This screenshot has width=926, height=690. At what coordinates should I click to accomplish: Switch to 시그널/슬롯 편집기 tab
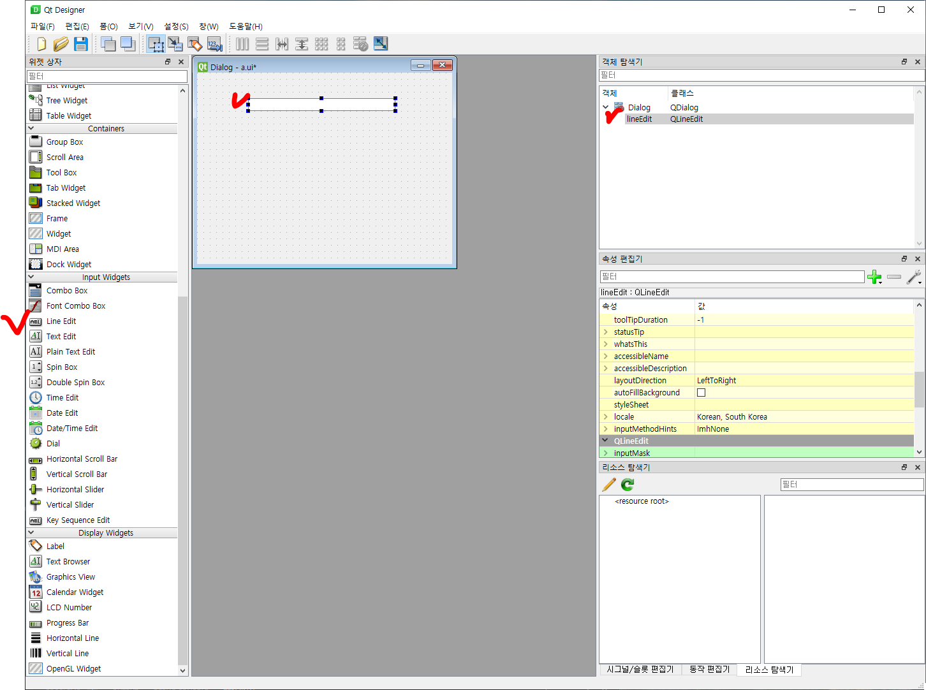[640, 669]
